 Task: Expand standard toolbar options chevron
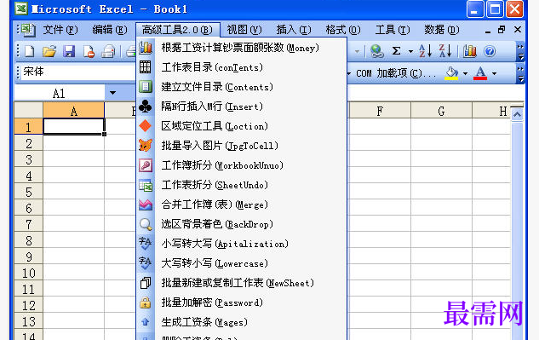pos(520,52)
